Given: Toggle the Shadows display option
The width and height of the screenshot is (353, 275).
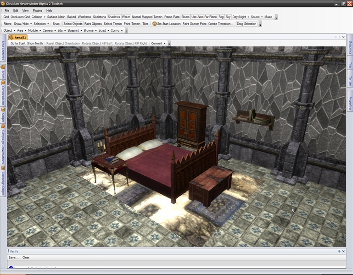Looking at the screenshot, I should coord(114,17).
